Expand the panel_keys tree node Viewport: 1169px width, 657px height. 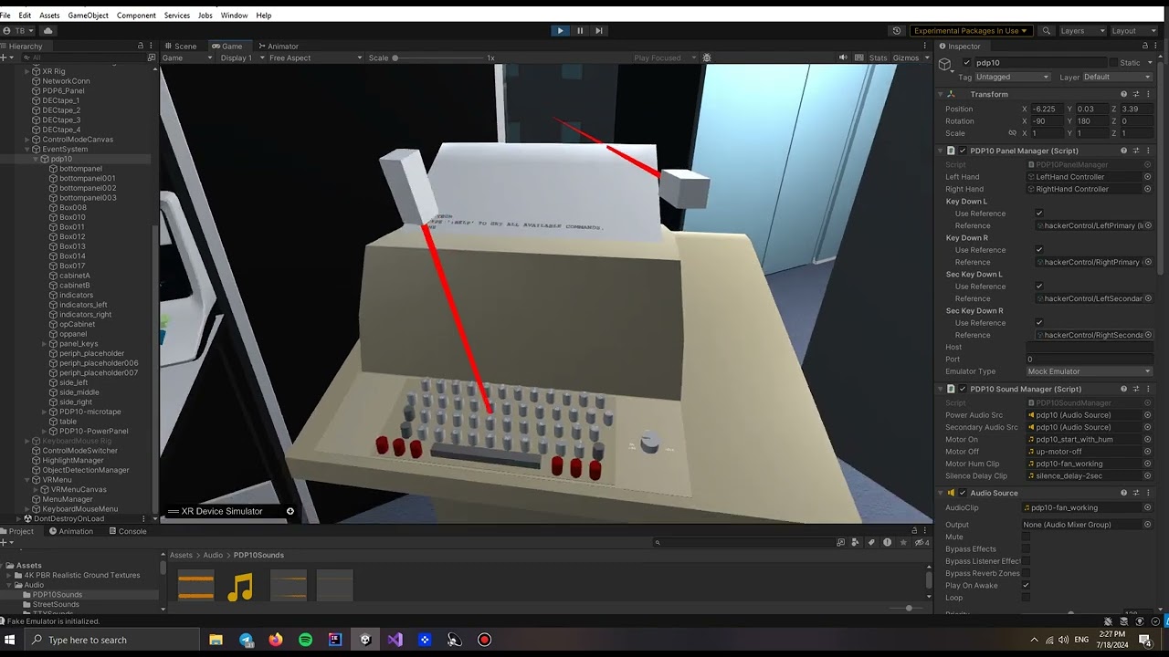45,344
